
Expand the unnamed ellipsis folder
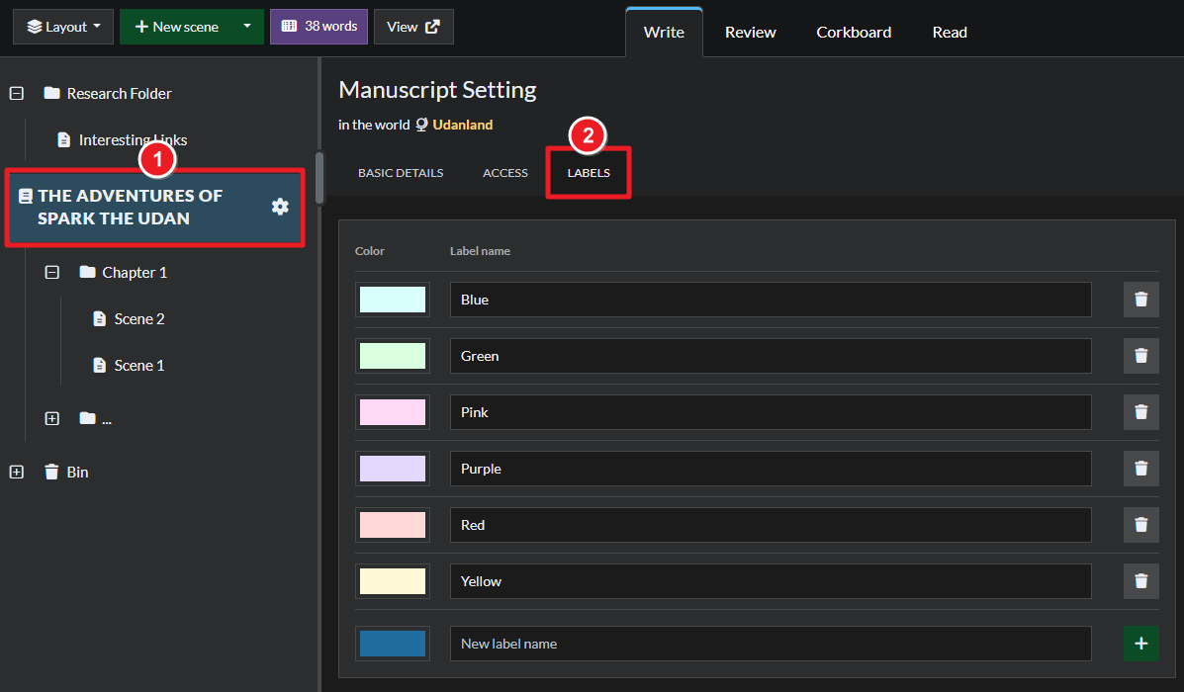click(52, 418)
